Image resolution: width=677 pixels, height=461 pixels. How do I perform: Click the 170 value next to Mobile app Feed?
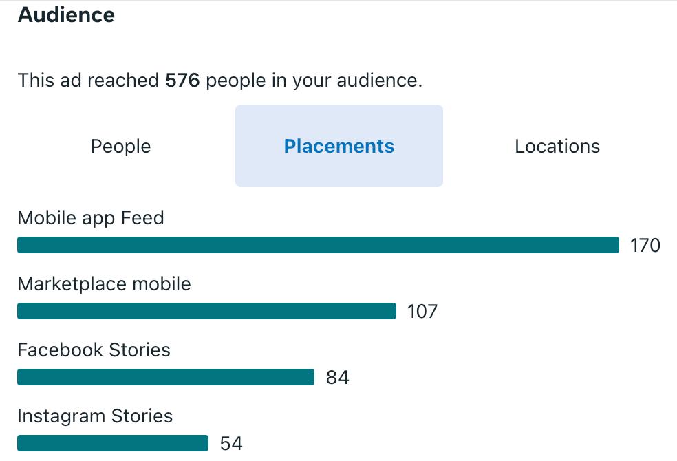click(x=645, y=245)
